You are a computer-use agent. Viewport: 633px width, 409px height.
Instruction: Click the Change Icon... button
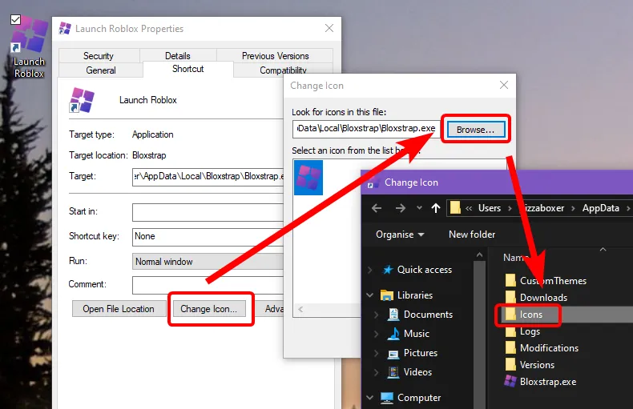pyautogui.click(x=209, y=309)
